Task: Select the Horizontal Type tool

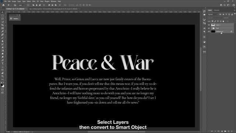Action: coord(3,64)
